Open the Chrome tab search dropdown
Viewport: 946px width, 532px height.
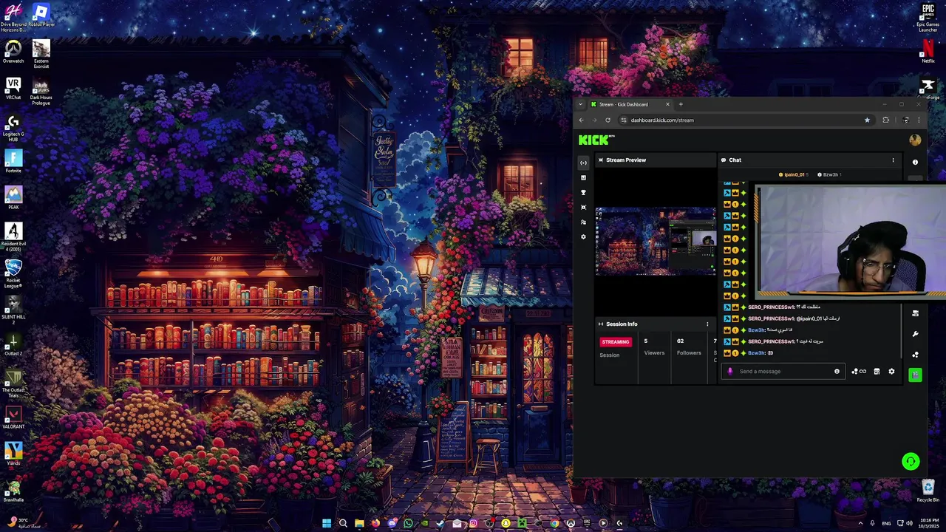(x=580, y=104)
